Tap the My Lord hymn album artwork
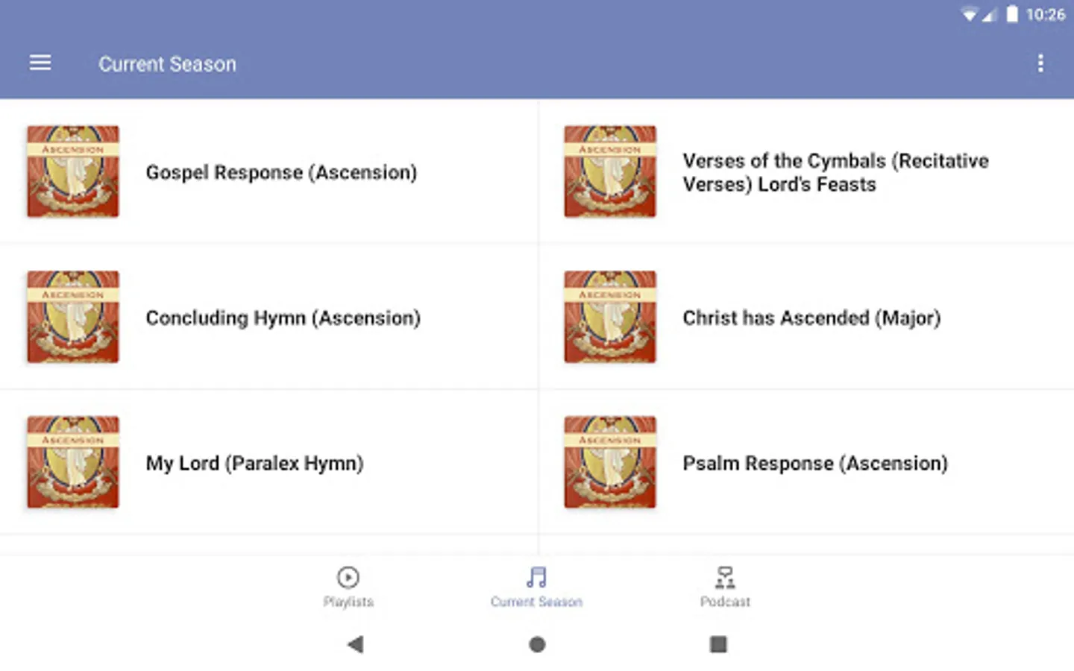Viewport: 1074px width, 671px height. [73, 462]
